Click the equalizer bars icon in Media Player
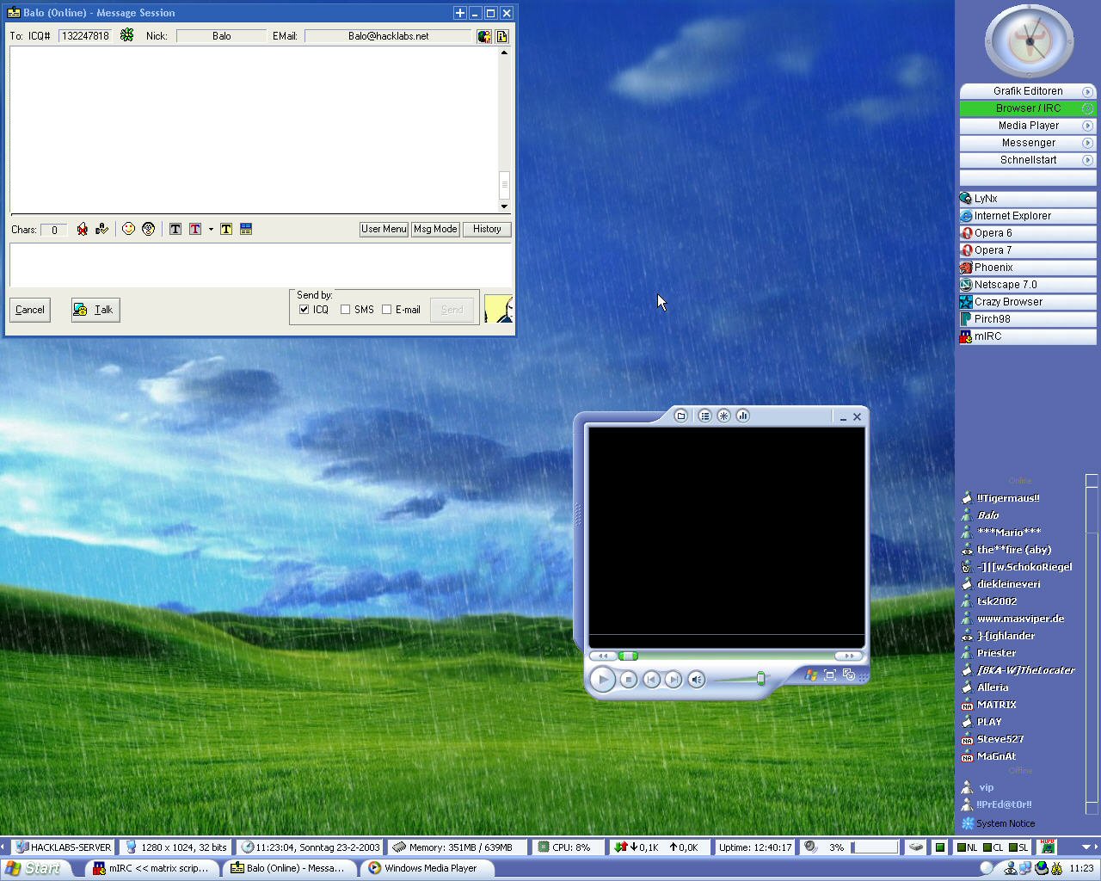Viewport: 1101px width, 881px height. click(x=743, y=416)
